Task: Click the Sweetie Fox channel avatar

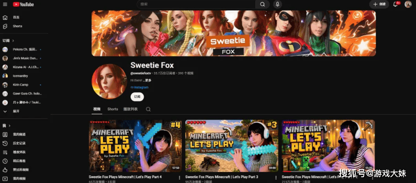Action: coord(109,81)
